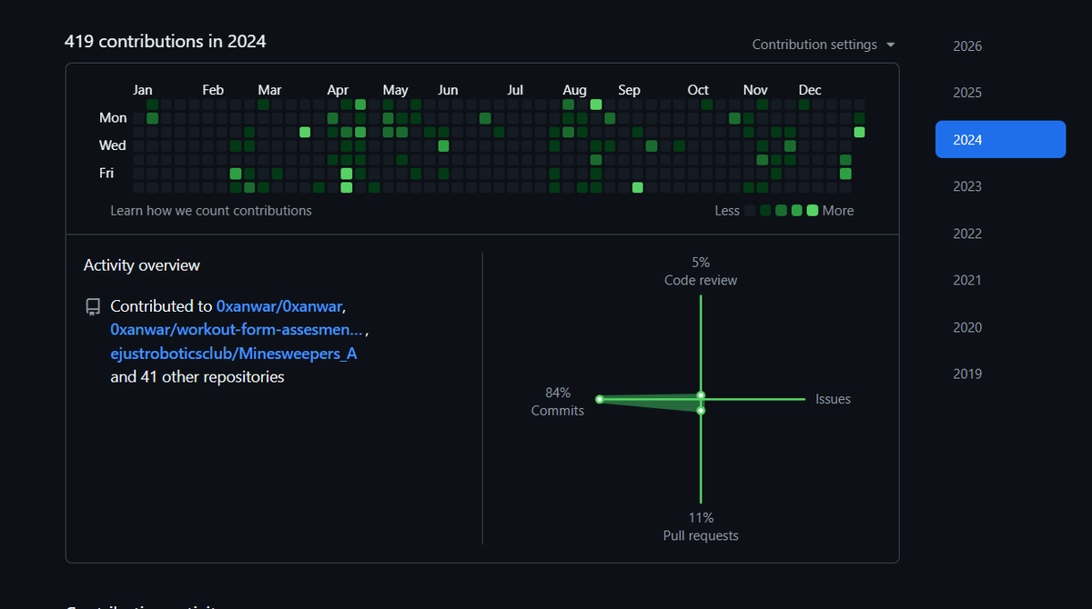Click the Dec month label

(x=810, y=90)
